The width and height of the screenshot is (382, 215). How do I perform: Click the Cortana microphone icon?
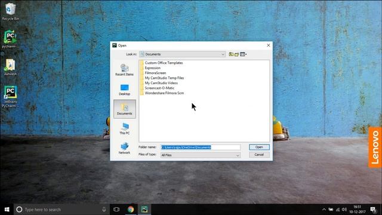tap(104, 210)
